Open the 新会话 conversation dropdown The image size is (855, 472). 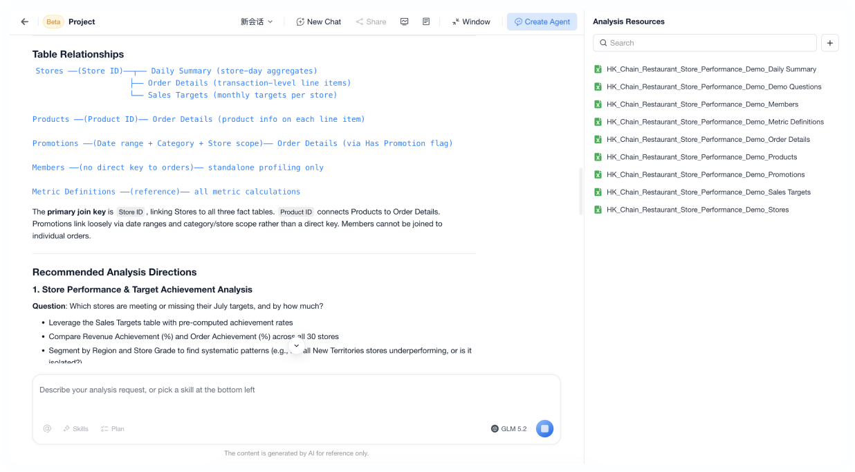(257, 21)
